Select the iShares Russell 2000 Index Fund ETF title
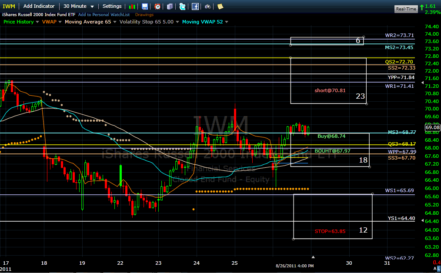This screenshot has width=441, height=273. (39, 15)
